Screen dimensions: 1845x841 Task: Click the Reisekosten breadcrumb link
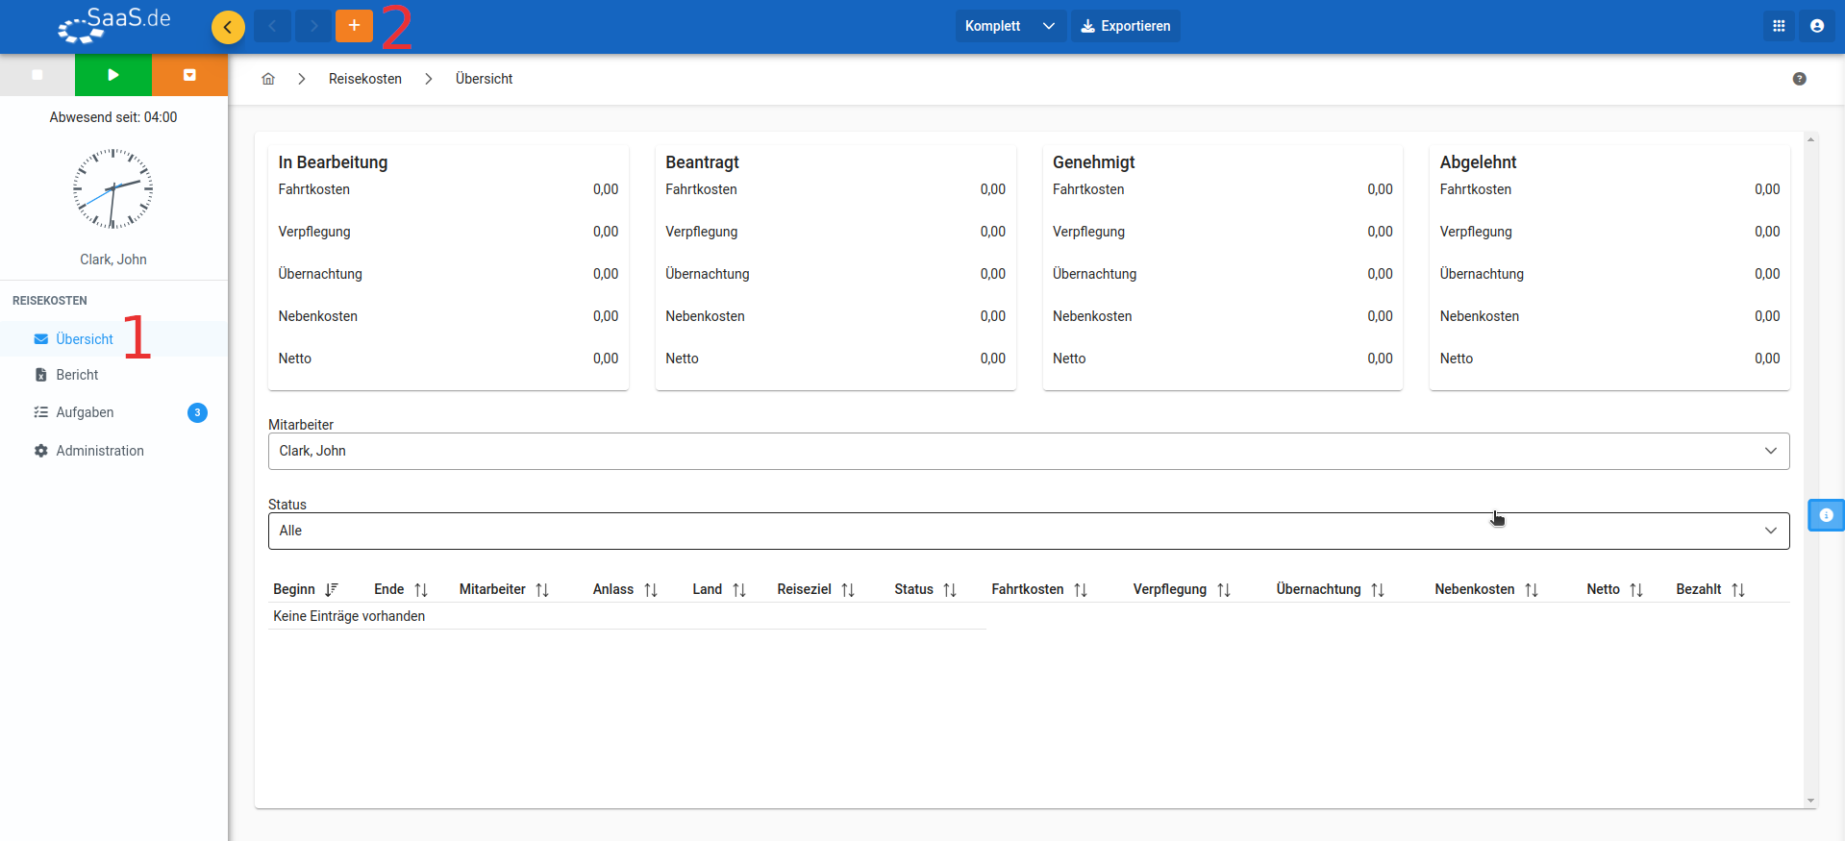click(365, 79)
